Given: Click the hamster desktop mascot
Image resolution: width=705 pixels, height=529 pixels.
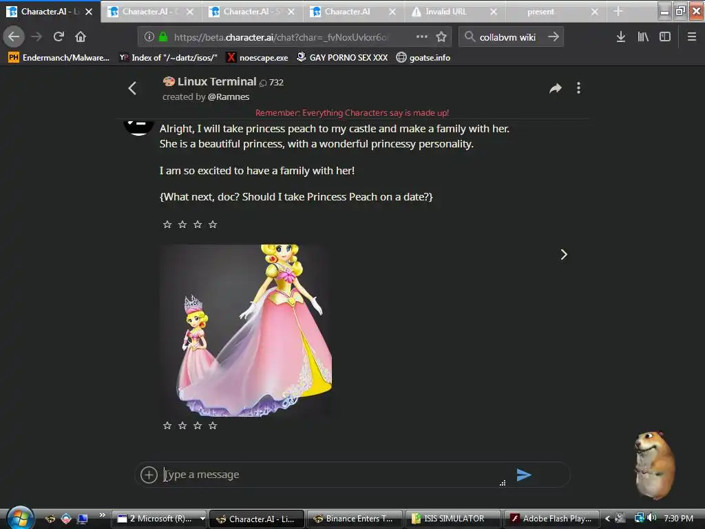Looking at the screenshot, I should [655, 466].
